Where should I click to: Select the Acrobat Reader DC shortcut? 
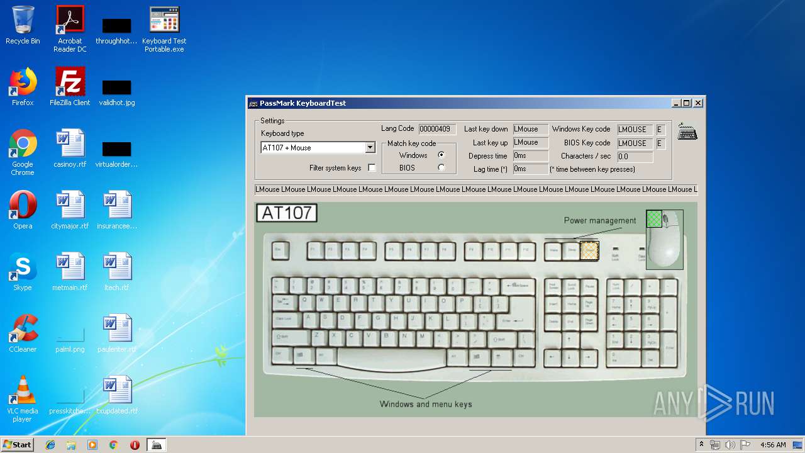70,29
